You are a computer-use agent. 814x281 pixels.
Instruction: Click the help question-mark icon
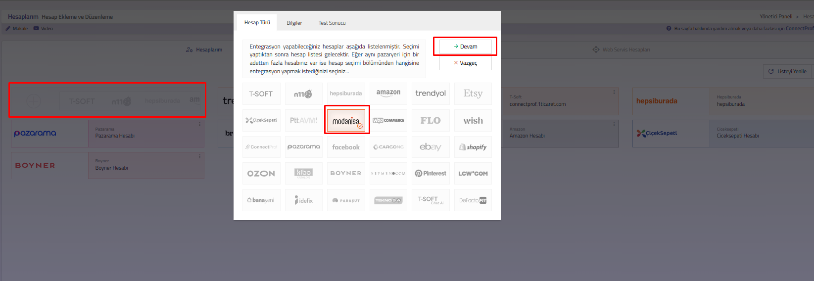669,29
